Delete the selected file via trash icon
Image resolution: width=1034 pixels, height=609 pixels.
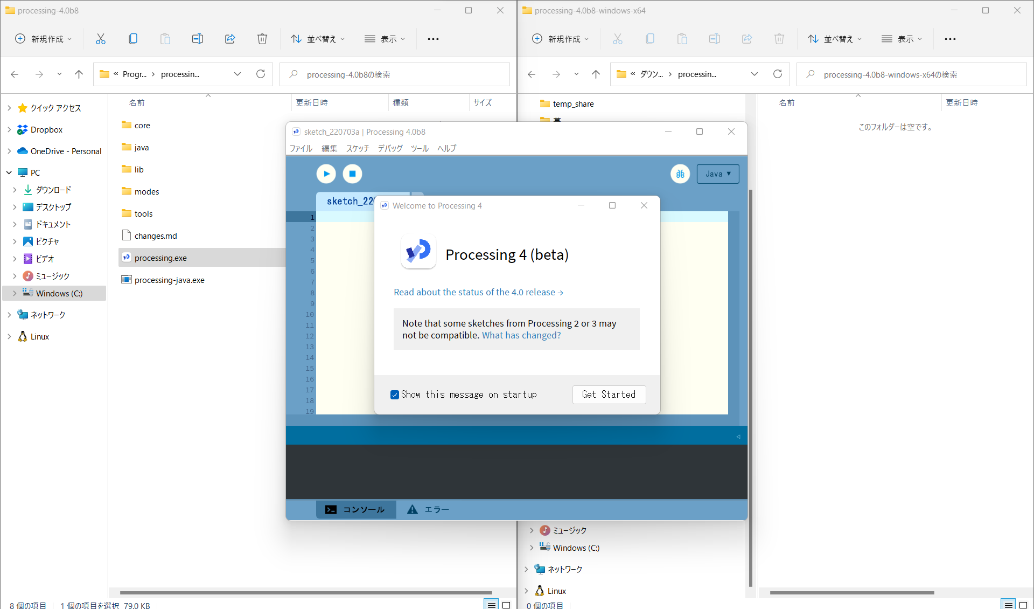coord(262,38)
